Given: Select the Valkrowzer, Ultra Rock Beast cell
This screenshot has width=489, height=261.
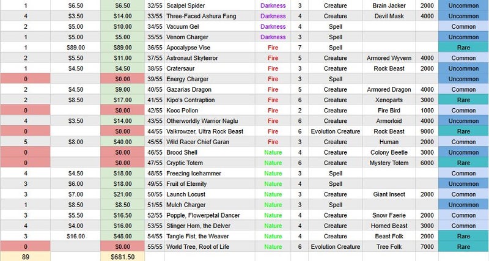Looking at the screenshot, I should (x=210, y=131).
